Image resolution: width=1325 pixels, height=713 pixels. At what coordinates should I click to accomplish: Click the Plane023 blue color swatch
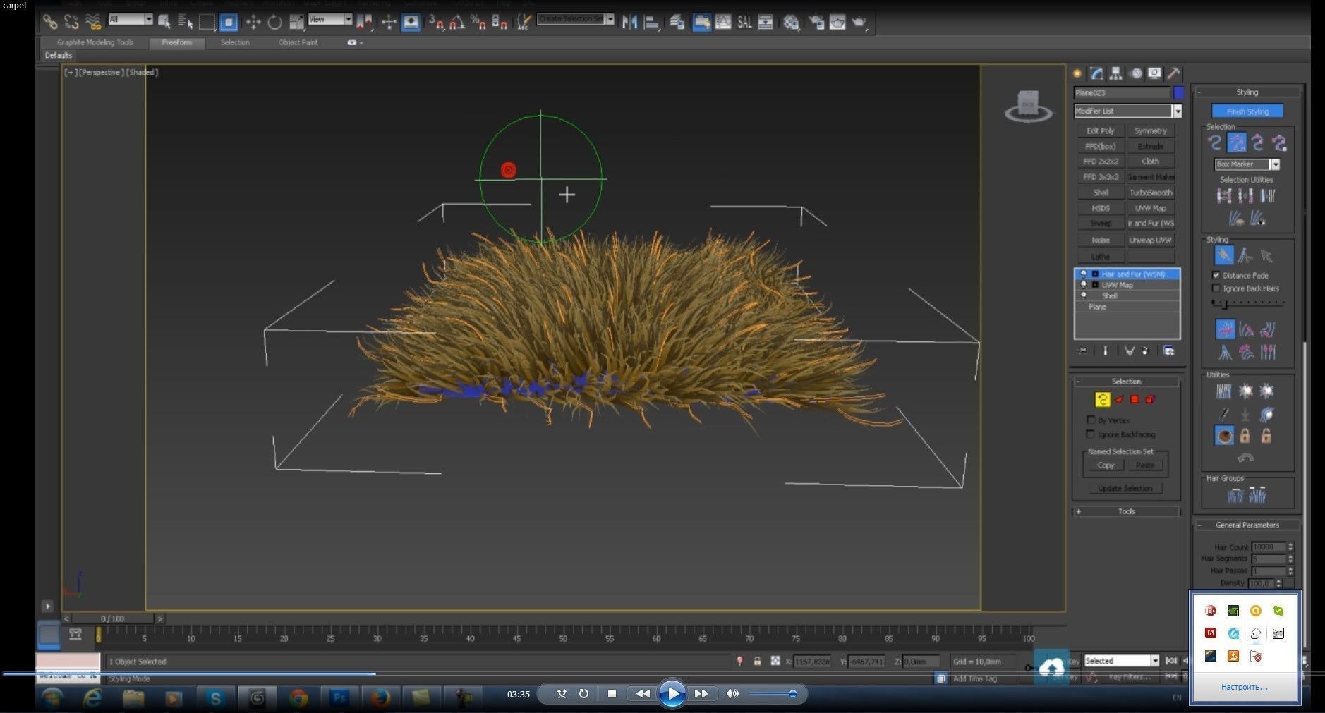[x=1178, y=93]
